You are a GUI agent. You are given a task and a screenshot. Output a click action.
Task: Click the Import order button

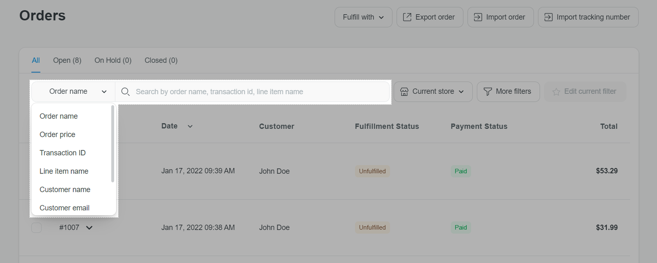tap(501, 17)
